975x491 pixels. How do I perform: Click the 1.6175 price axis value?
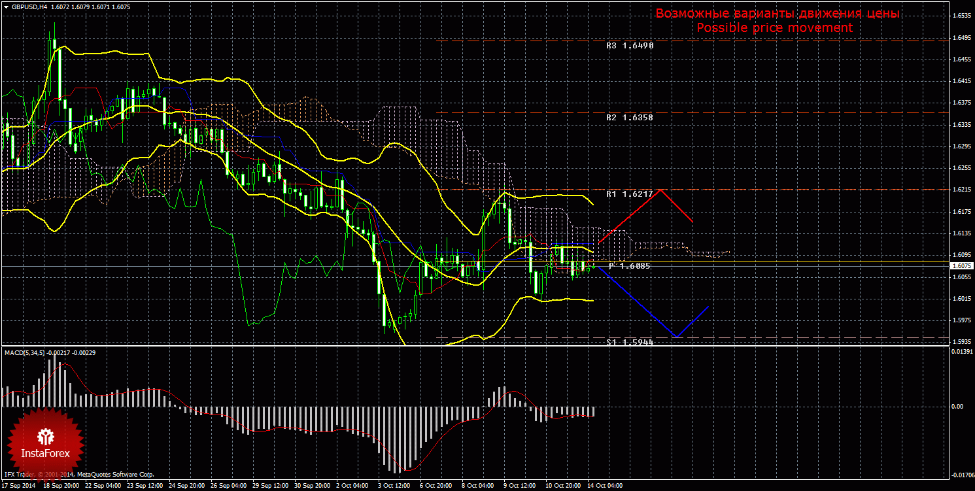coord(961,211)
